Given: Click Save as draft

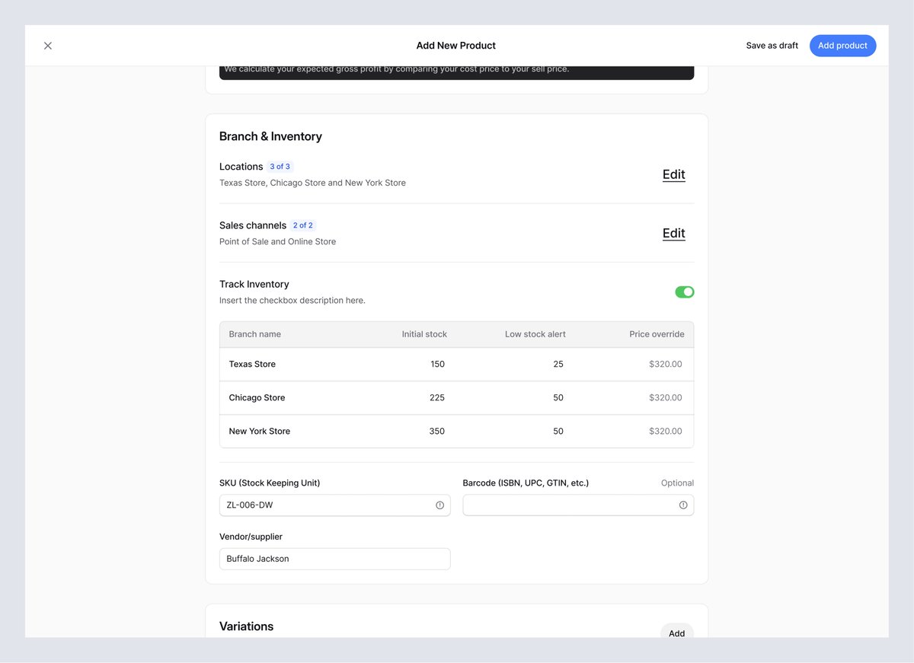Looking at the screenshot, I should click(x=772, y=46).
